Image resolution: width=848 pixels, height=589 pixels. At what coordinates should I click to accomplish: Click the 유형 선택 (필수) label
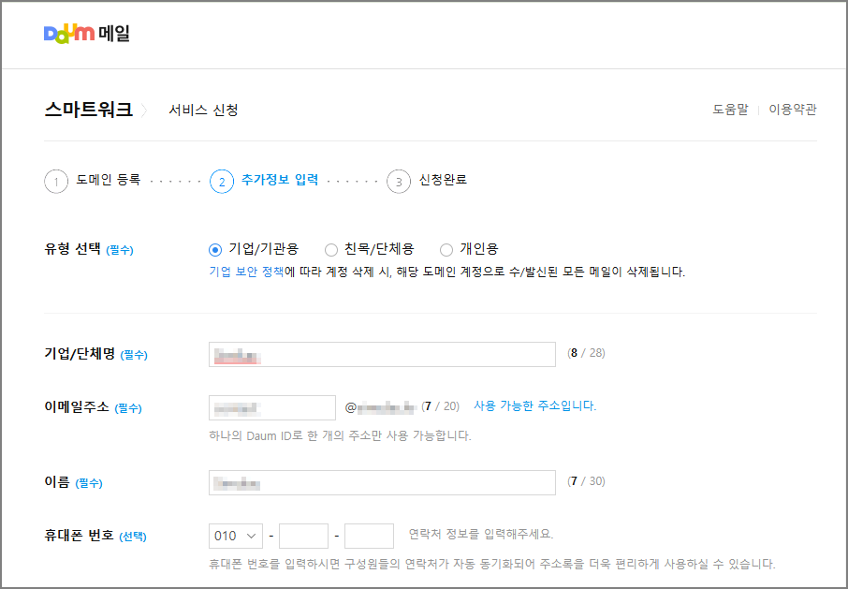coord(88,249)
